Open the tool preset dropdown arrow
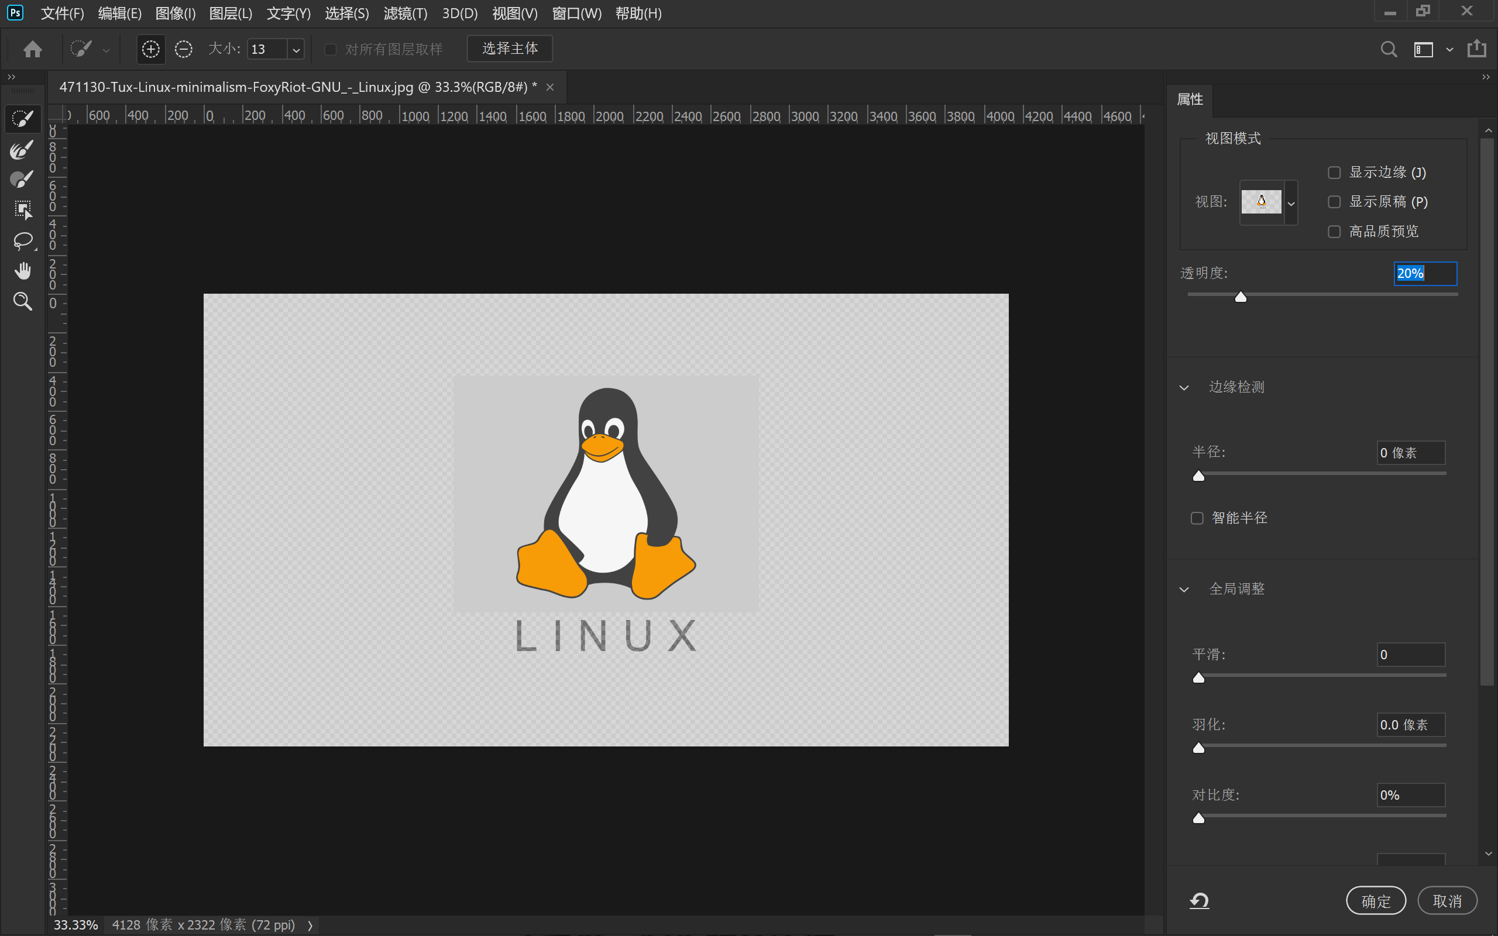The image size is (1498, 936). tap(106, 50)
